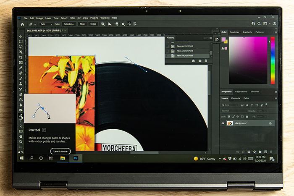Select the Path Selection tool
This screenshot has height=196, width=294.
(21, 126)
